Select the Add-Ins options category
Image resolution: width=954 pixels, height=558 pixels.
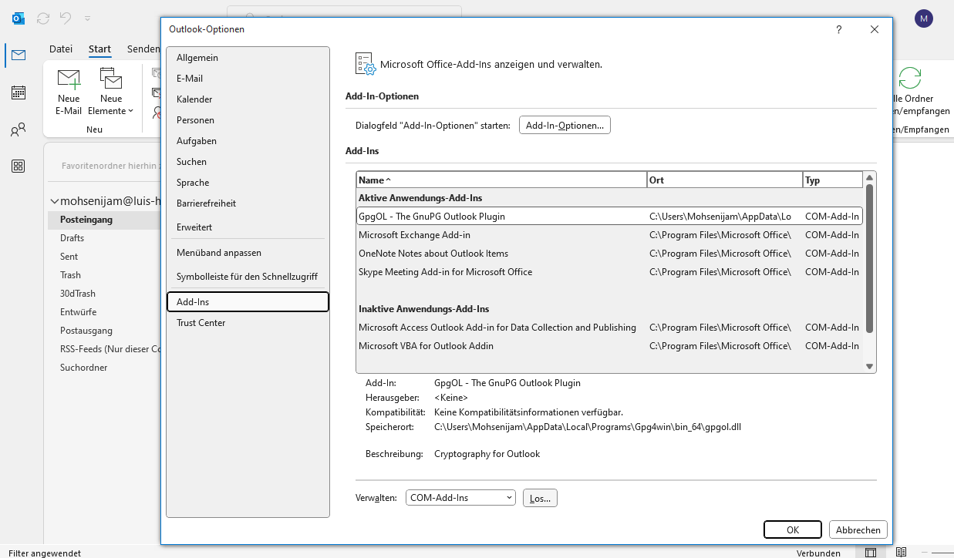248,302
